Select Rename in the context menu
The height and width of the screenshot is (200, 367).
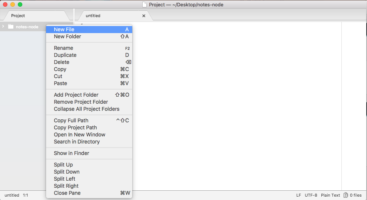click(x=64, y=48)
